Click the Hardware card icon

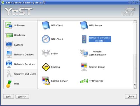[x=9, y=35]
